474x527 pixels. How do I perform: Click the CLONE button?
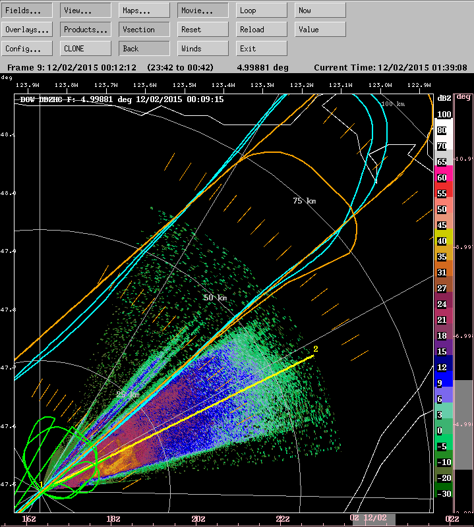86,49
